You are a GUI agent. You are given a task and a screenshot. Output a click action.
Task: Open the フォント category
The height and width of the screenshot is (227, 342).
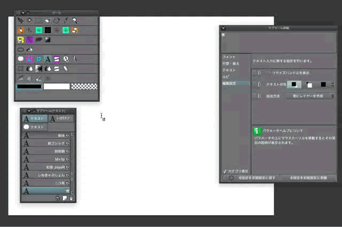click(229, 57)
